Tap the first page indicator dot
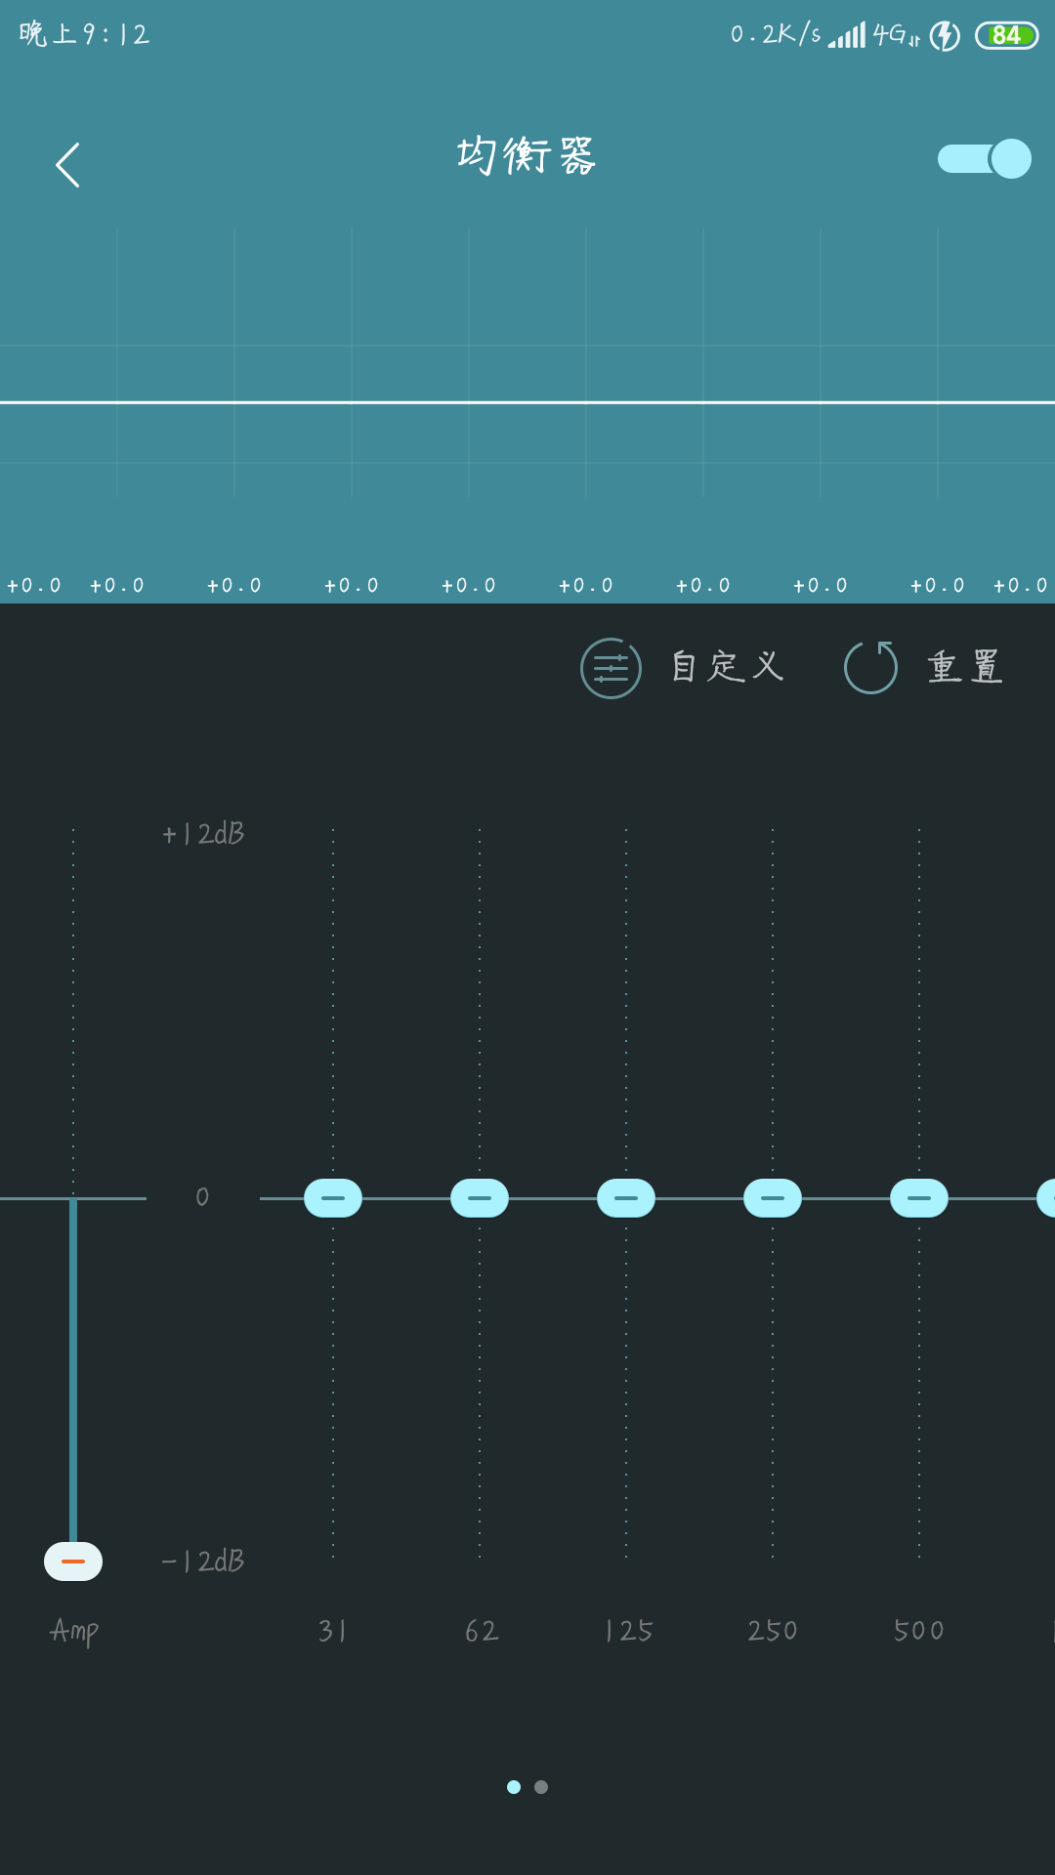Image resolution: width=1055 pixels, height=1875 pixels. (514, 1787)
